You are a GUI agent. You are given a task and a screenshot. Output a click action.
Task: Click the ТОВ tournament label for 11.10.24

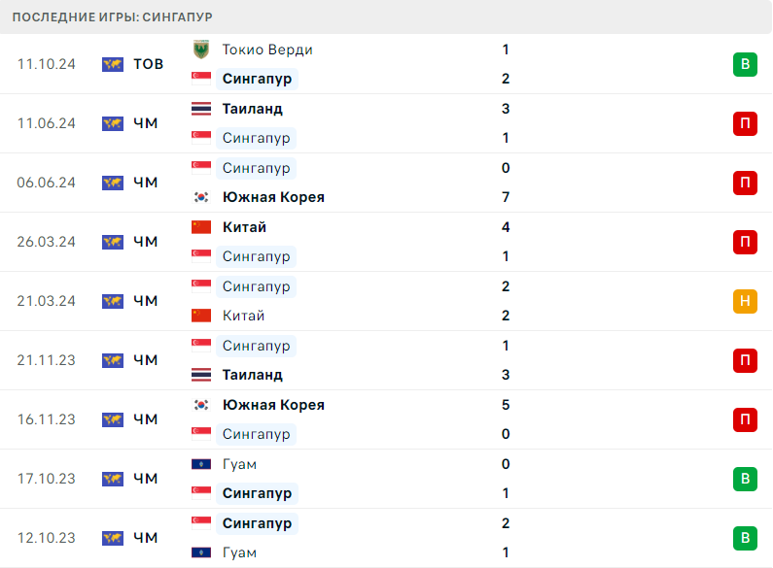(148, 64)
